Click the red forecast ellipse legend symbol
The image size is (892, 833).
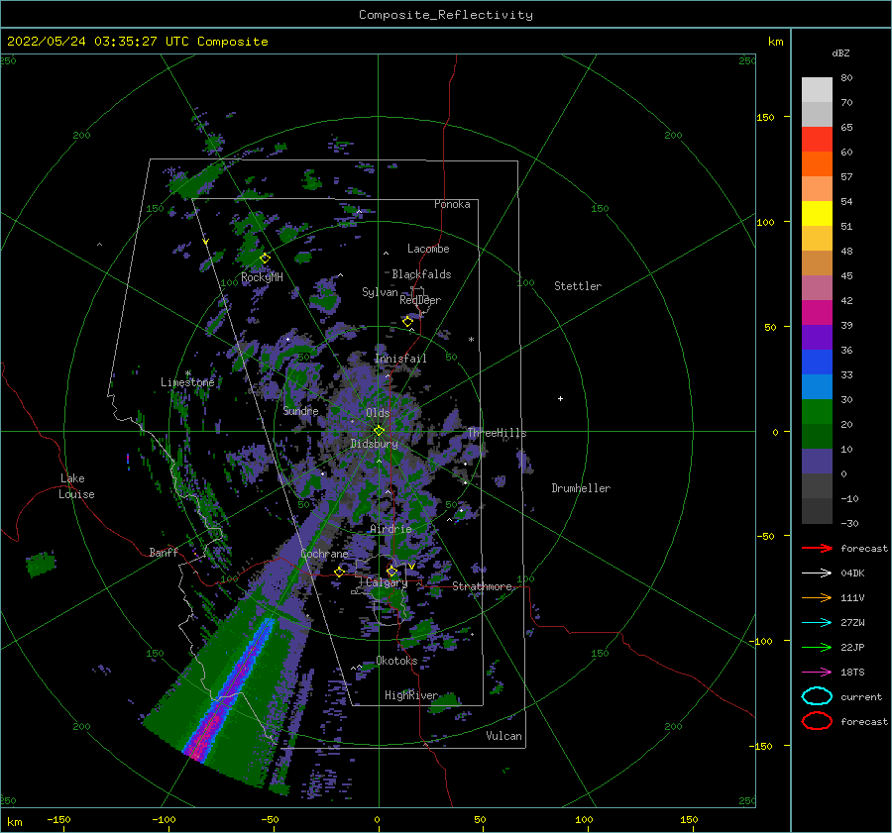coord(817,721)
